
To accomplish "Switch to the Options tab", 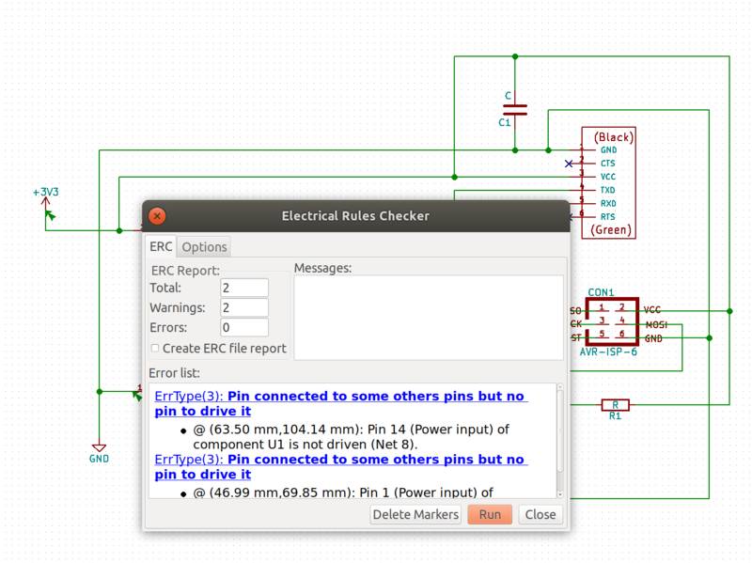I will (204, 246).
